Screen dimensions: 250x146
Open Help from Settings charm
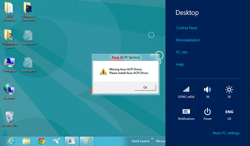click(x=180, y=65)
